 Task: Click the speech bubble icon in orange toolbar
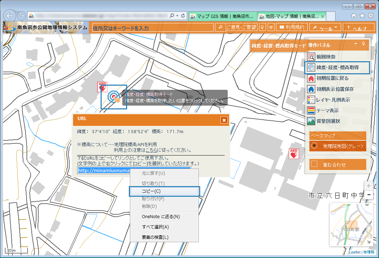pos(271,27)
